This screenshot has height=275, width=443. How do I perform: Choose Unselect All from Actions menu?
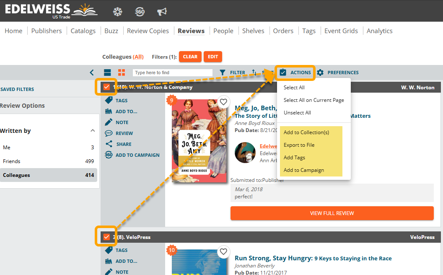click(297, 112)
